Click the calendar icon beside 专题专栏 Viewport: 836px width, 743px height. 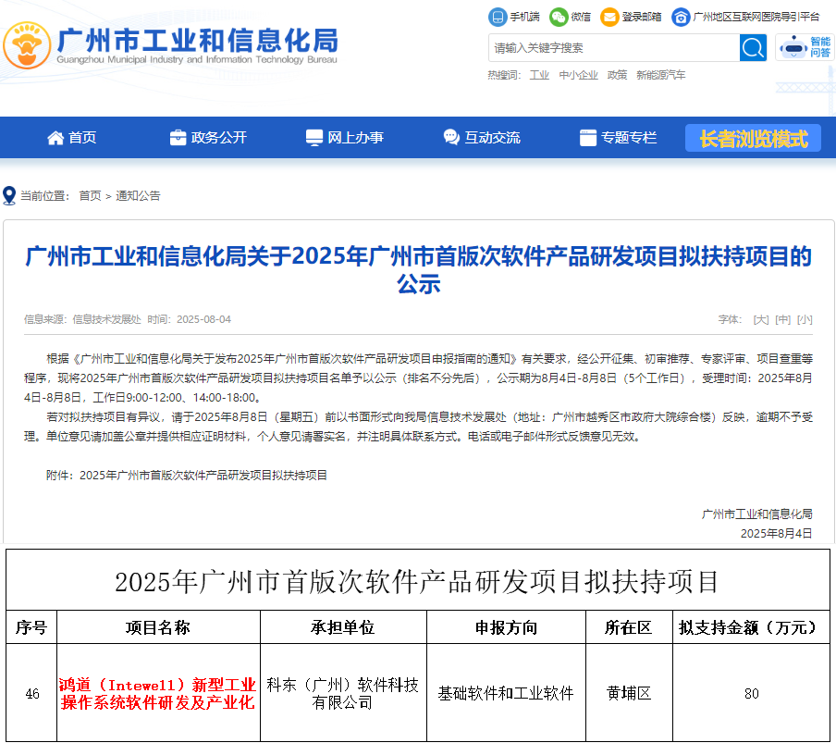(588, 138)
